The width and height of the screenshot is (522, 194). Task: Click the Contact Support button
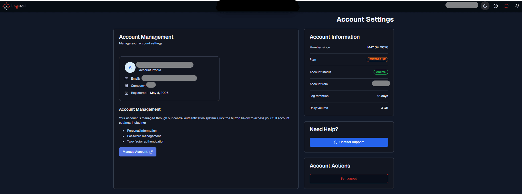point(349,142)
